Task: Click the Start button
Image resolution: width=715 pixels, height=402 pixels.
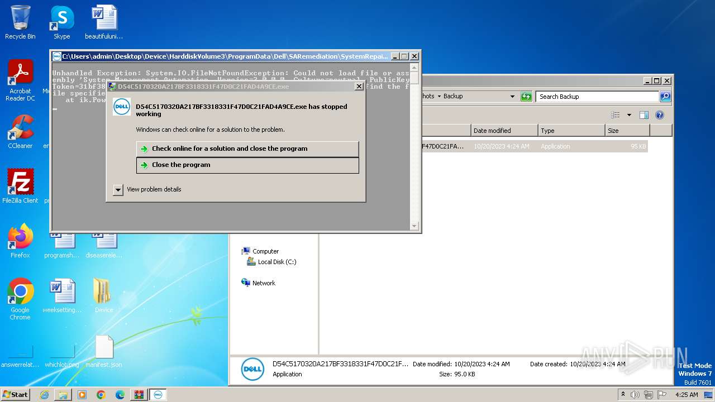Action: [x=15, y=395]
